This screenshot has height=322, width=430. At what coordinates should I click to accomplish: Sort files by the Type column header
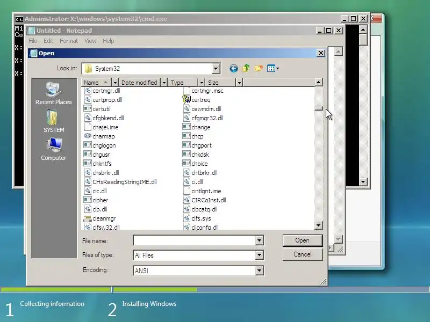(183, 83)
